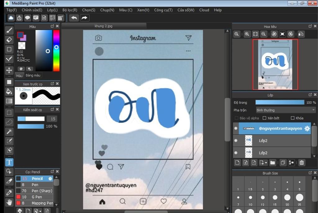Click the Navigator thumbnail preview
Viewport: 318px width, 213px height.
[275, 64]
